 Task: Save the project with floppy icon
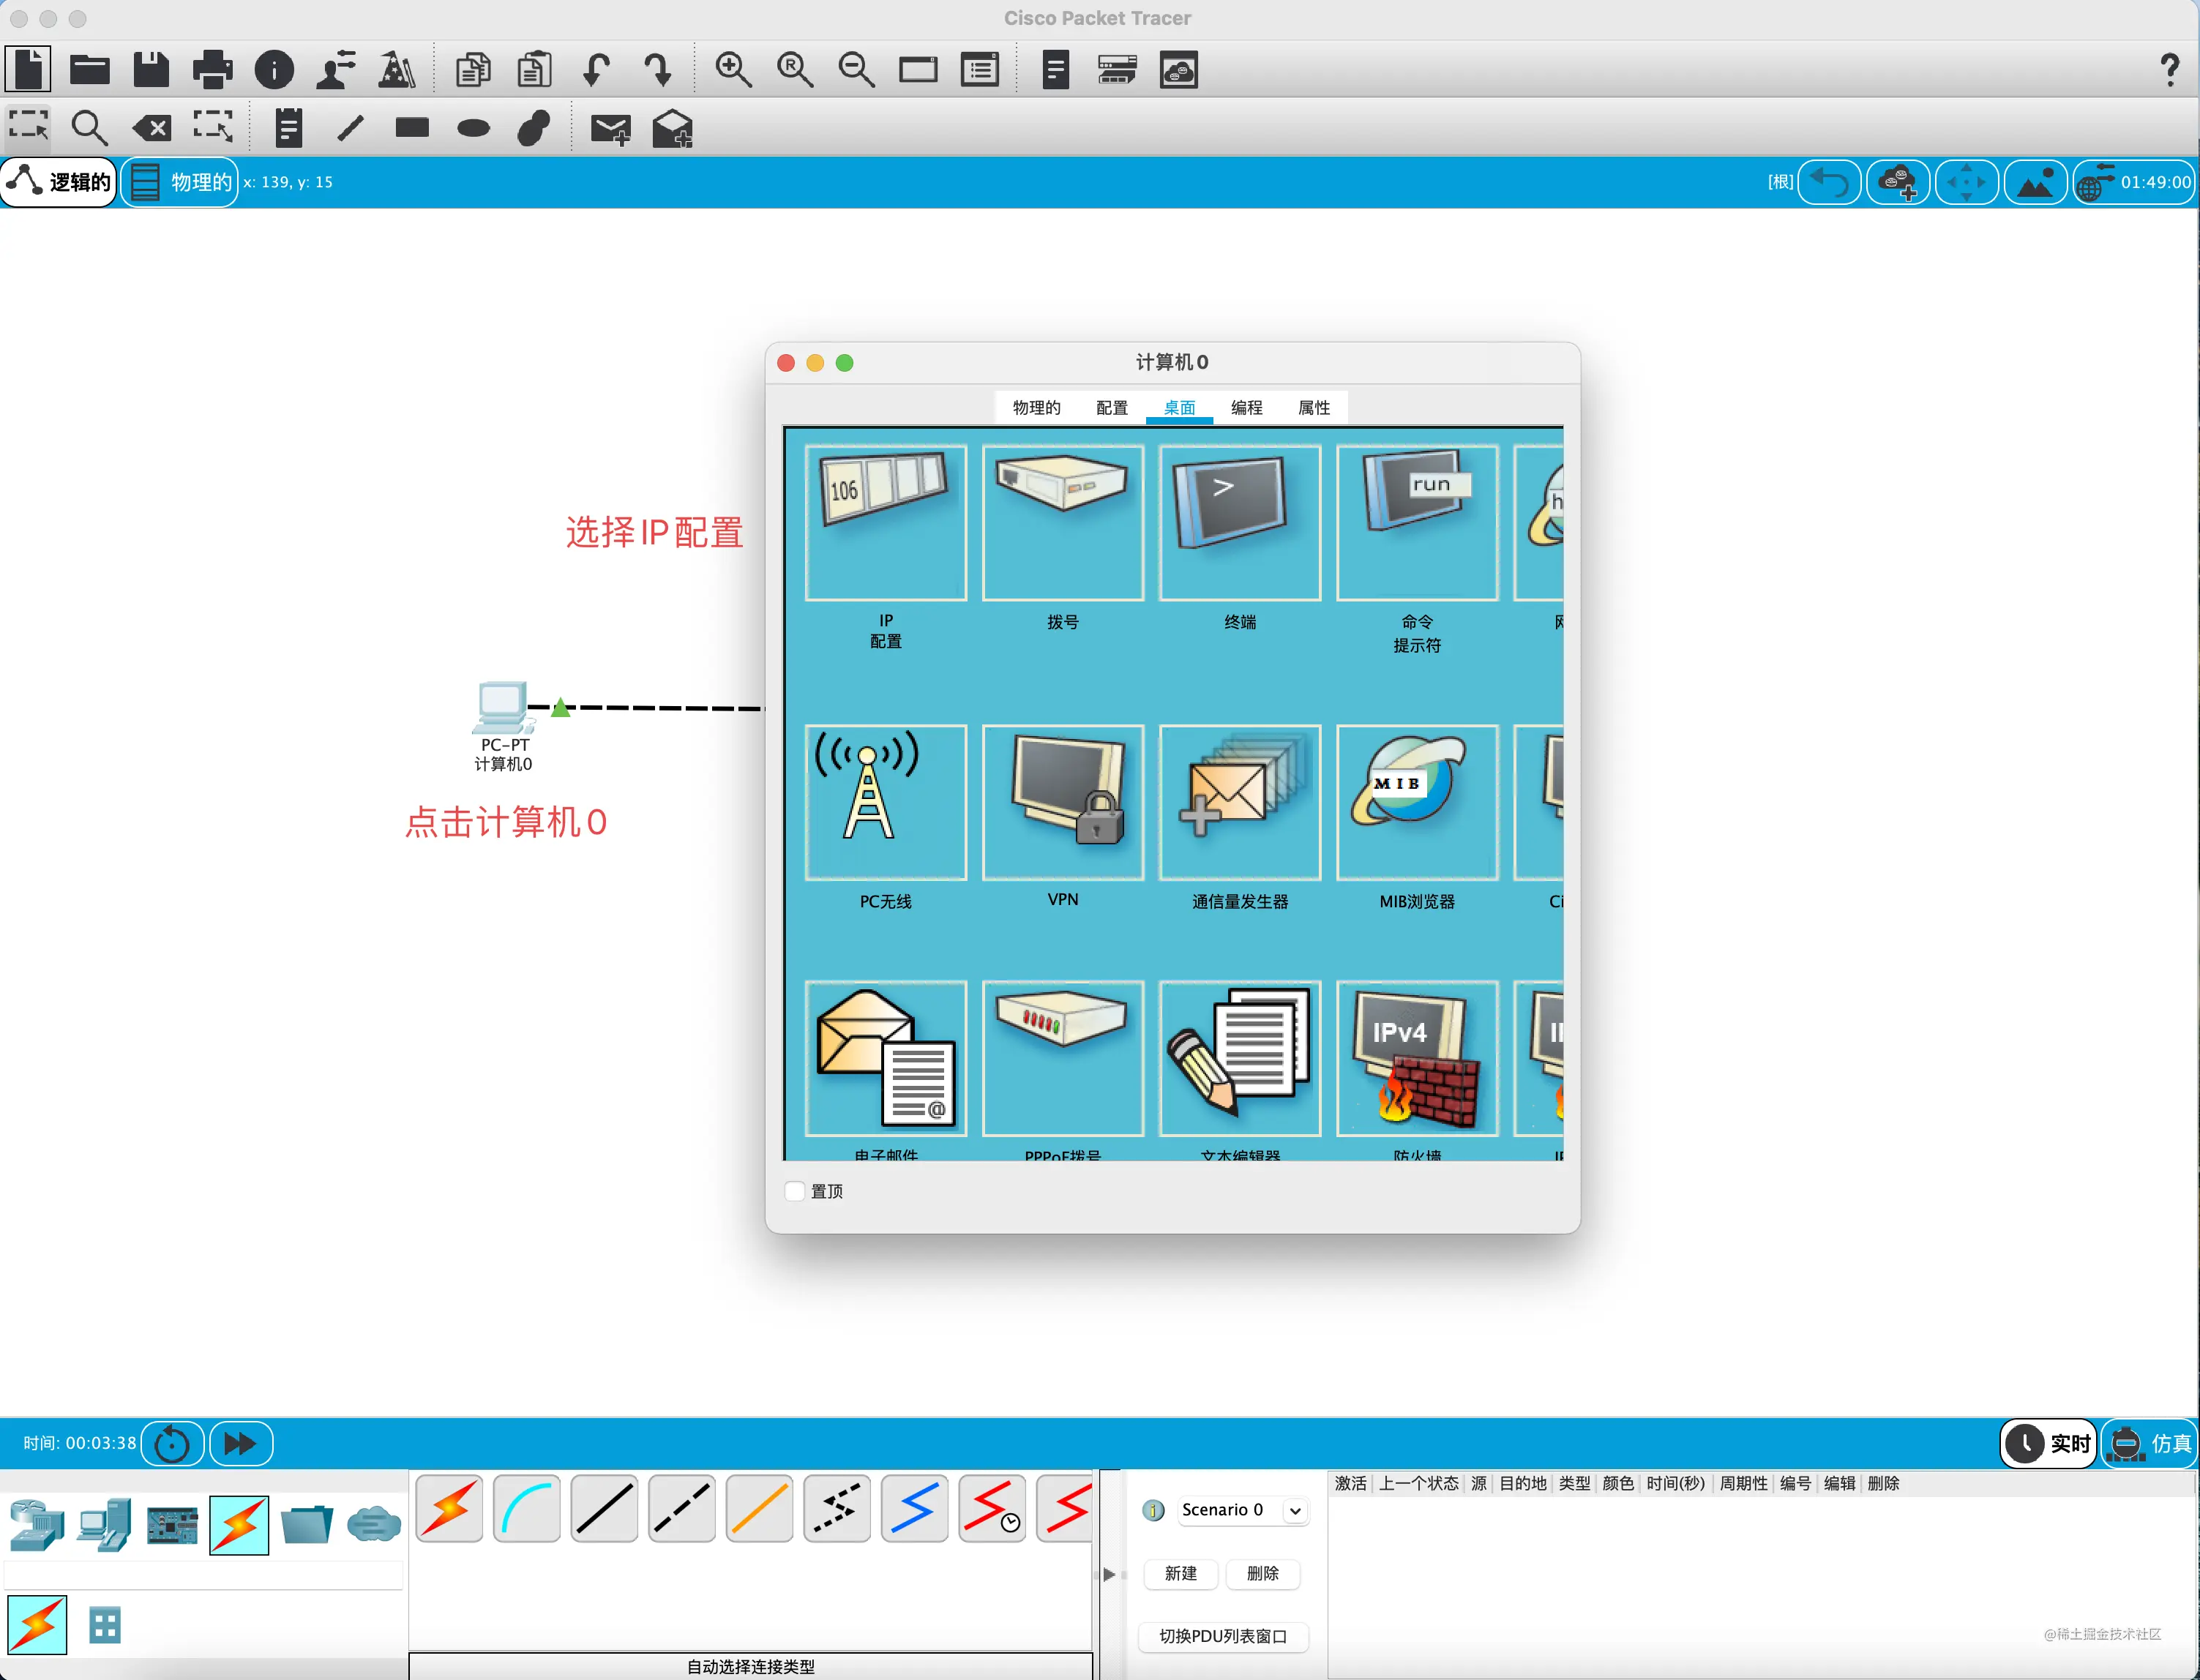[x=151, y=69]
